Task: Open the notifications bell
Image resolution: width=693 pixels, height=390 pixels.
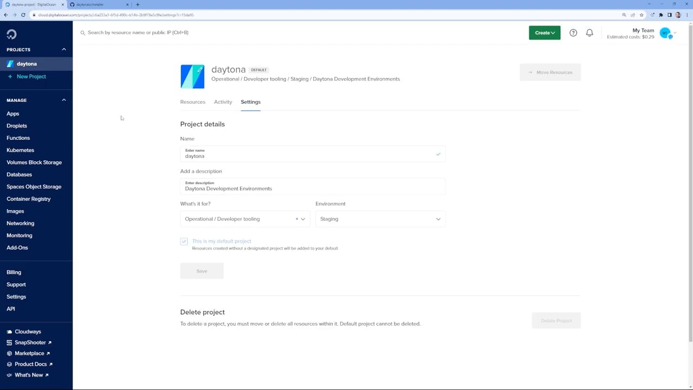Action: (590, 33)
